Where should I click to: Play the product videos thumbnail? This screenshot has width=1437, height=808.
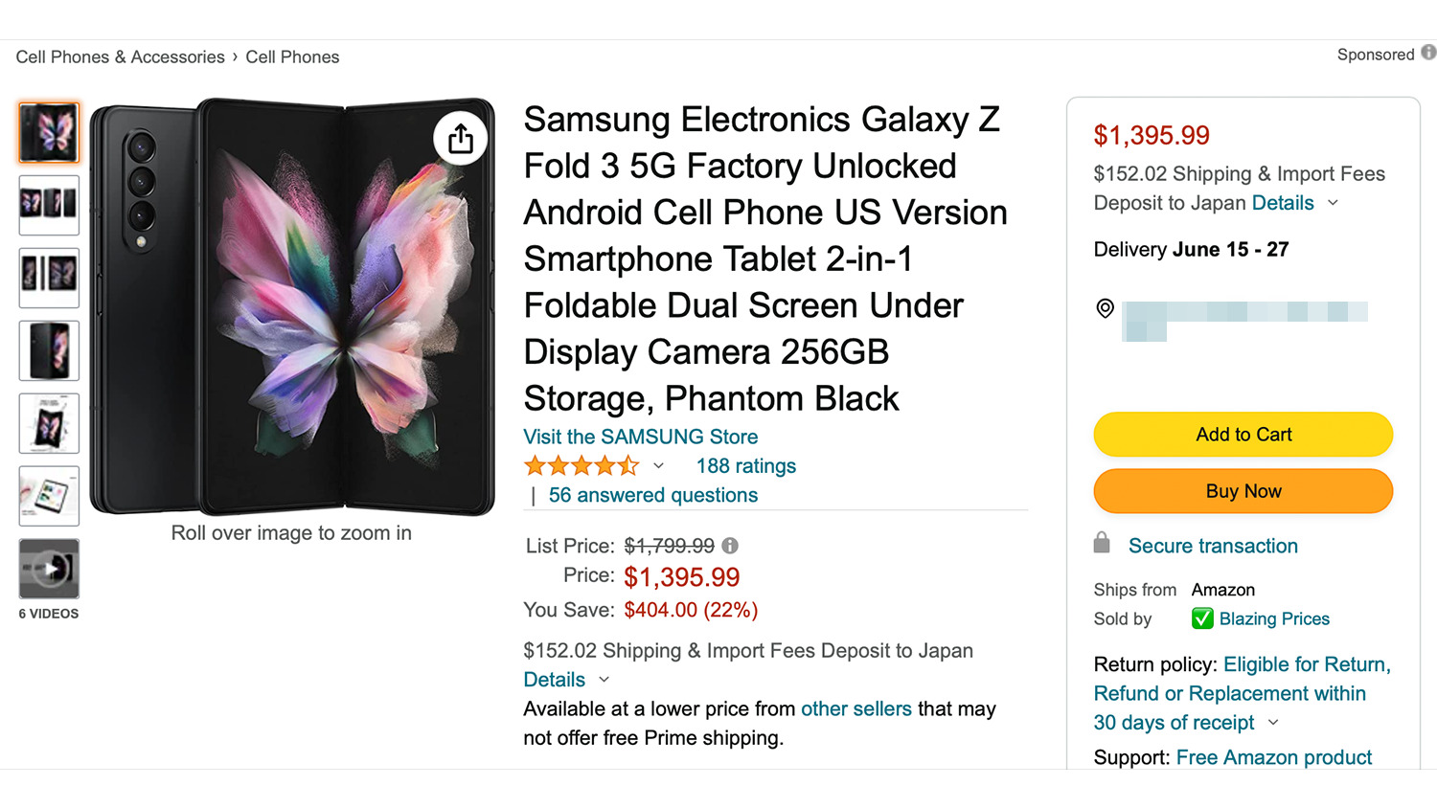click(x=49, y=569)
